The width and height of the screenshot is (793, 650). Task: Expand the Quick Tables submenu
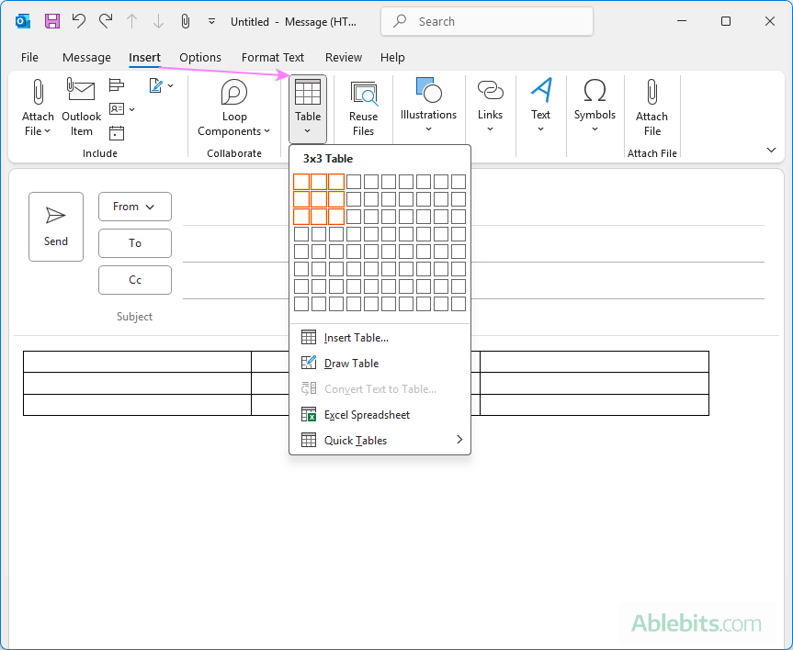click(357, 440)
